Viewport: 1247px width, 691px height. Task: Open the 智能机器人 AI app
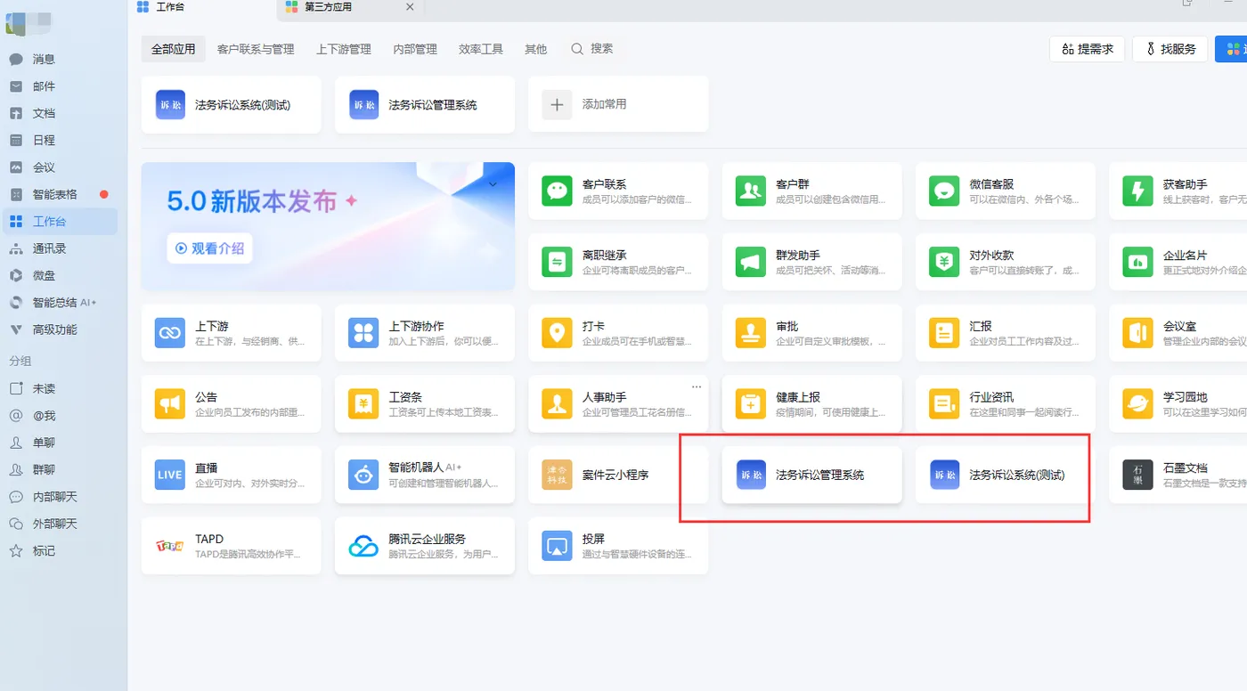coord(425,475)
